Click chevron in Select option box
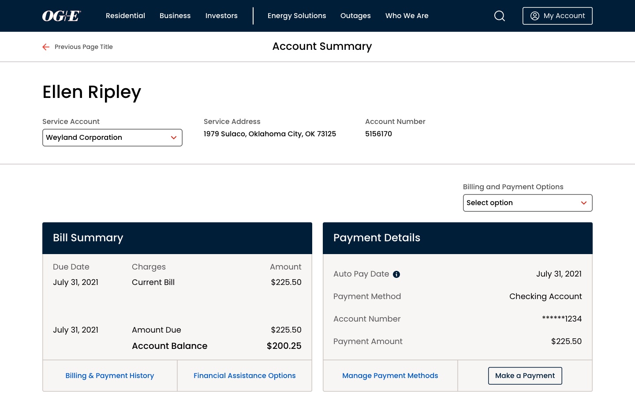This screenshot has width=635, height=397. click(x=584, y=203)
